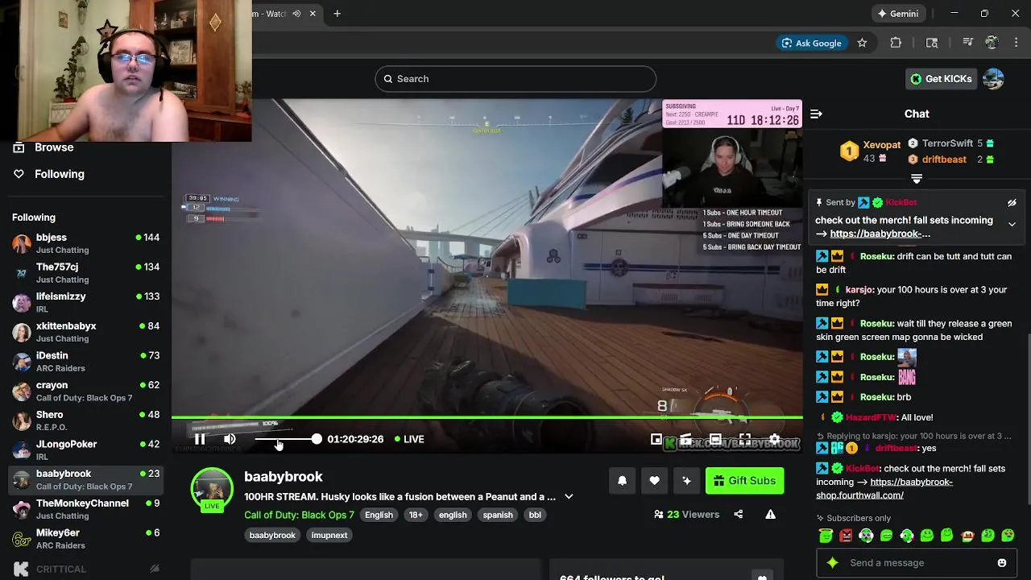The width and height of the screenshot is (1031, 580).
Task: Enter fullscreen mode in player
Action: click(745, 439)
